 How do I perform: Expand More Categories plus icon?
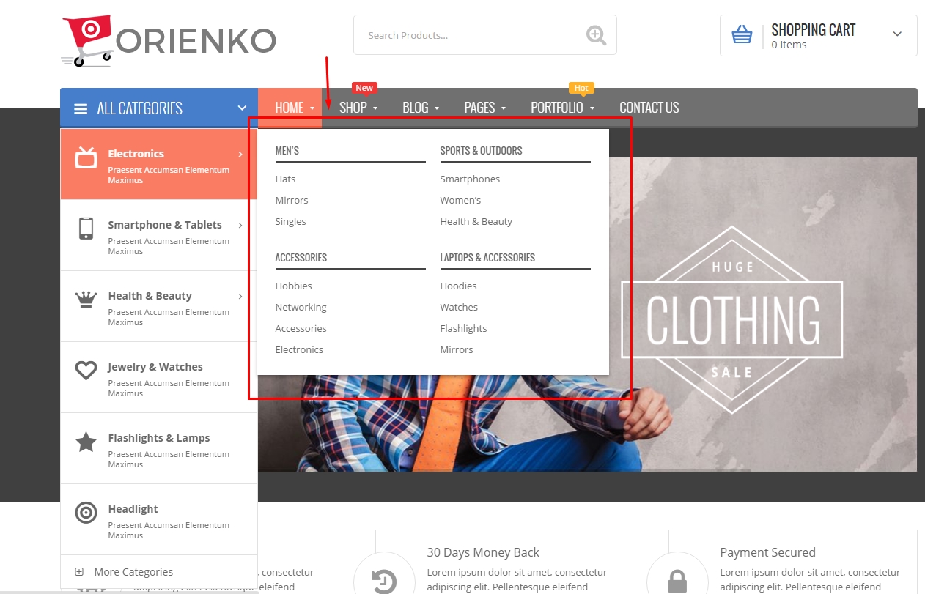tap(79, 572)
